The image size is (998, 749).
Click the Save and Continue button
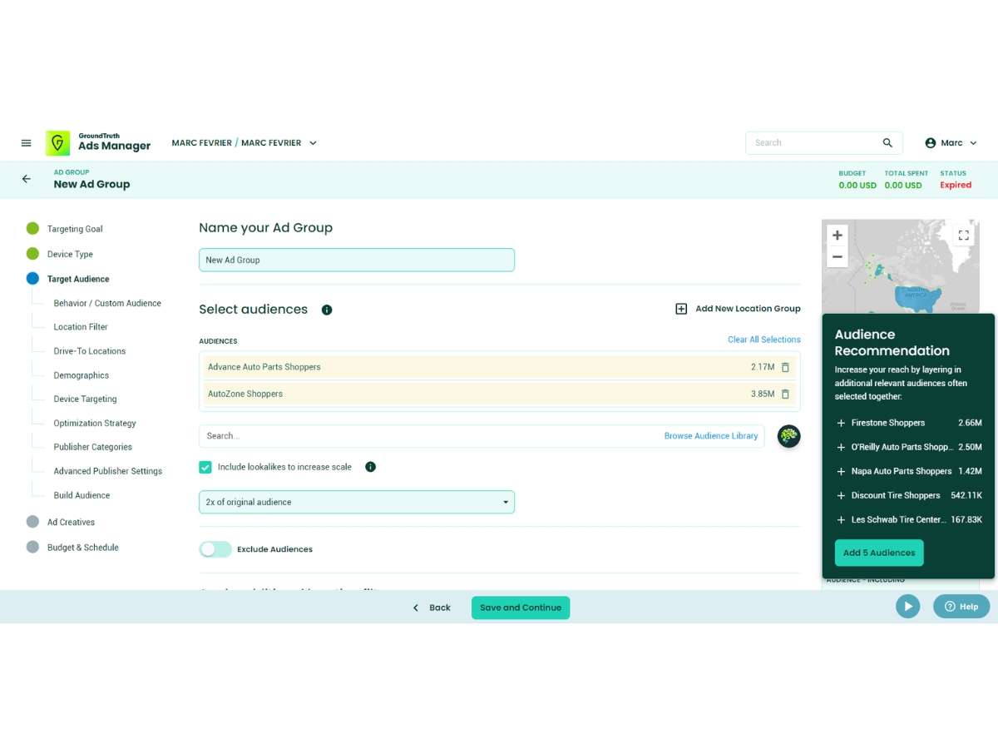pos(521,608)
